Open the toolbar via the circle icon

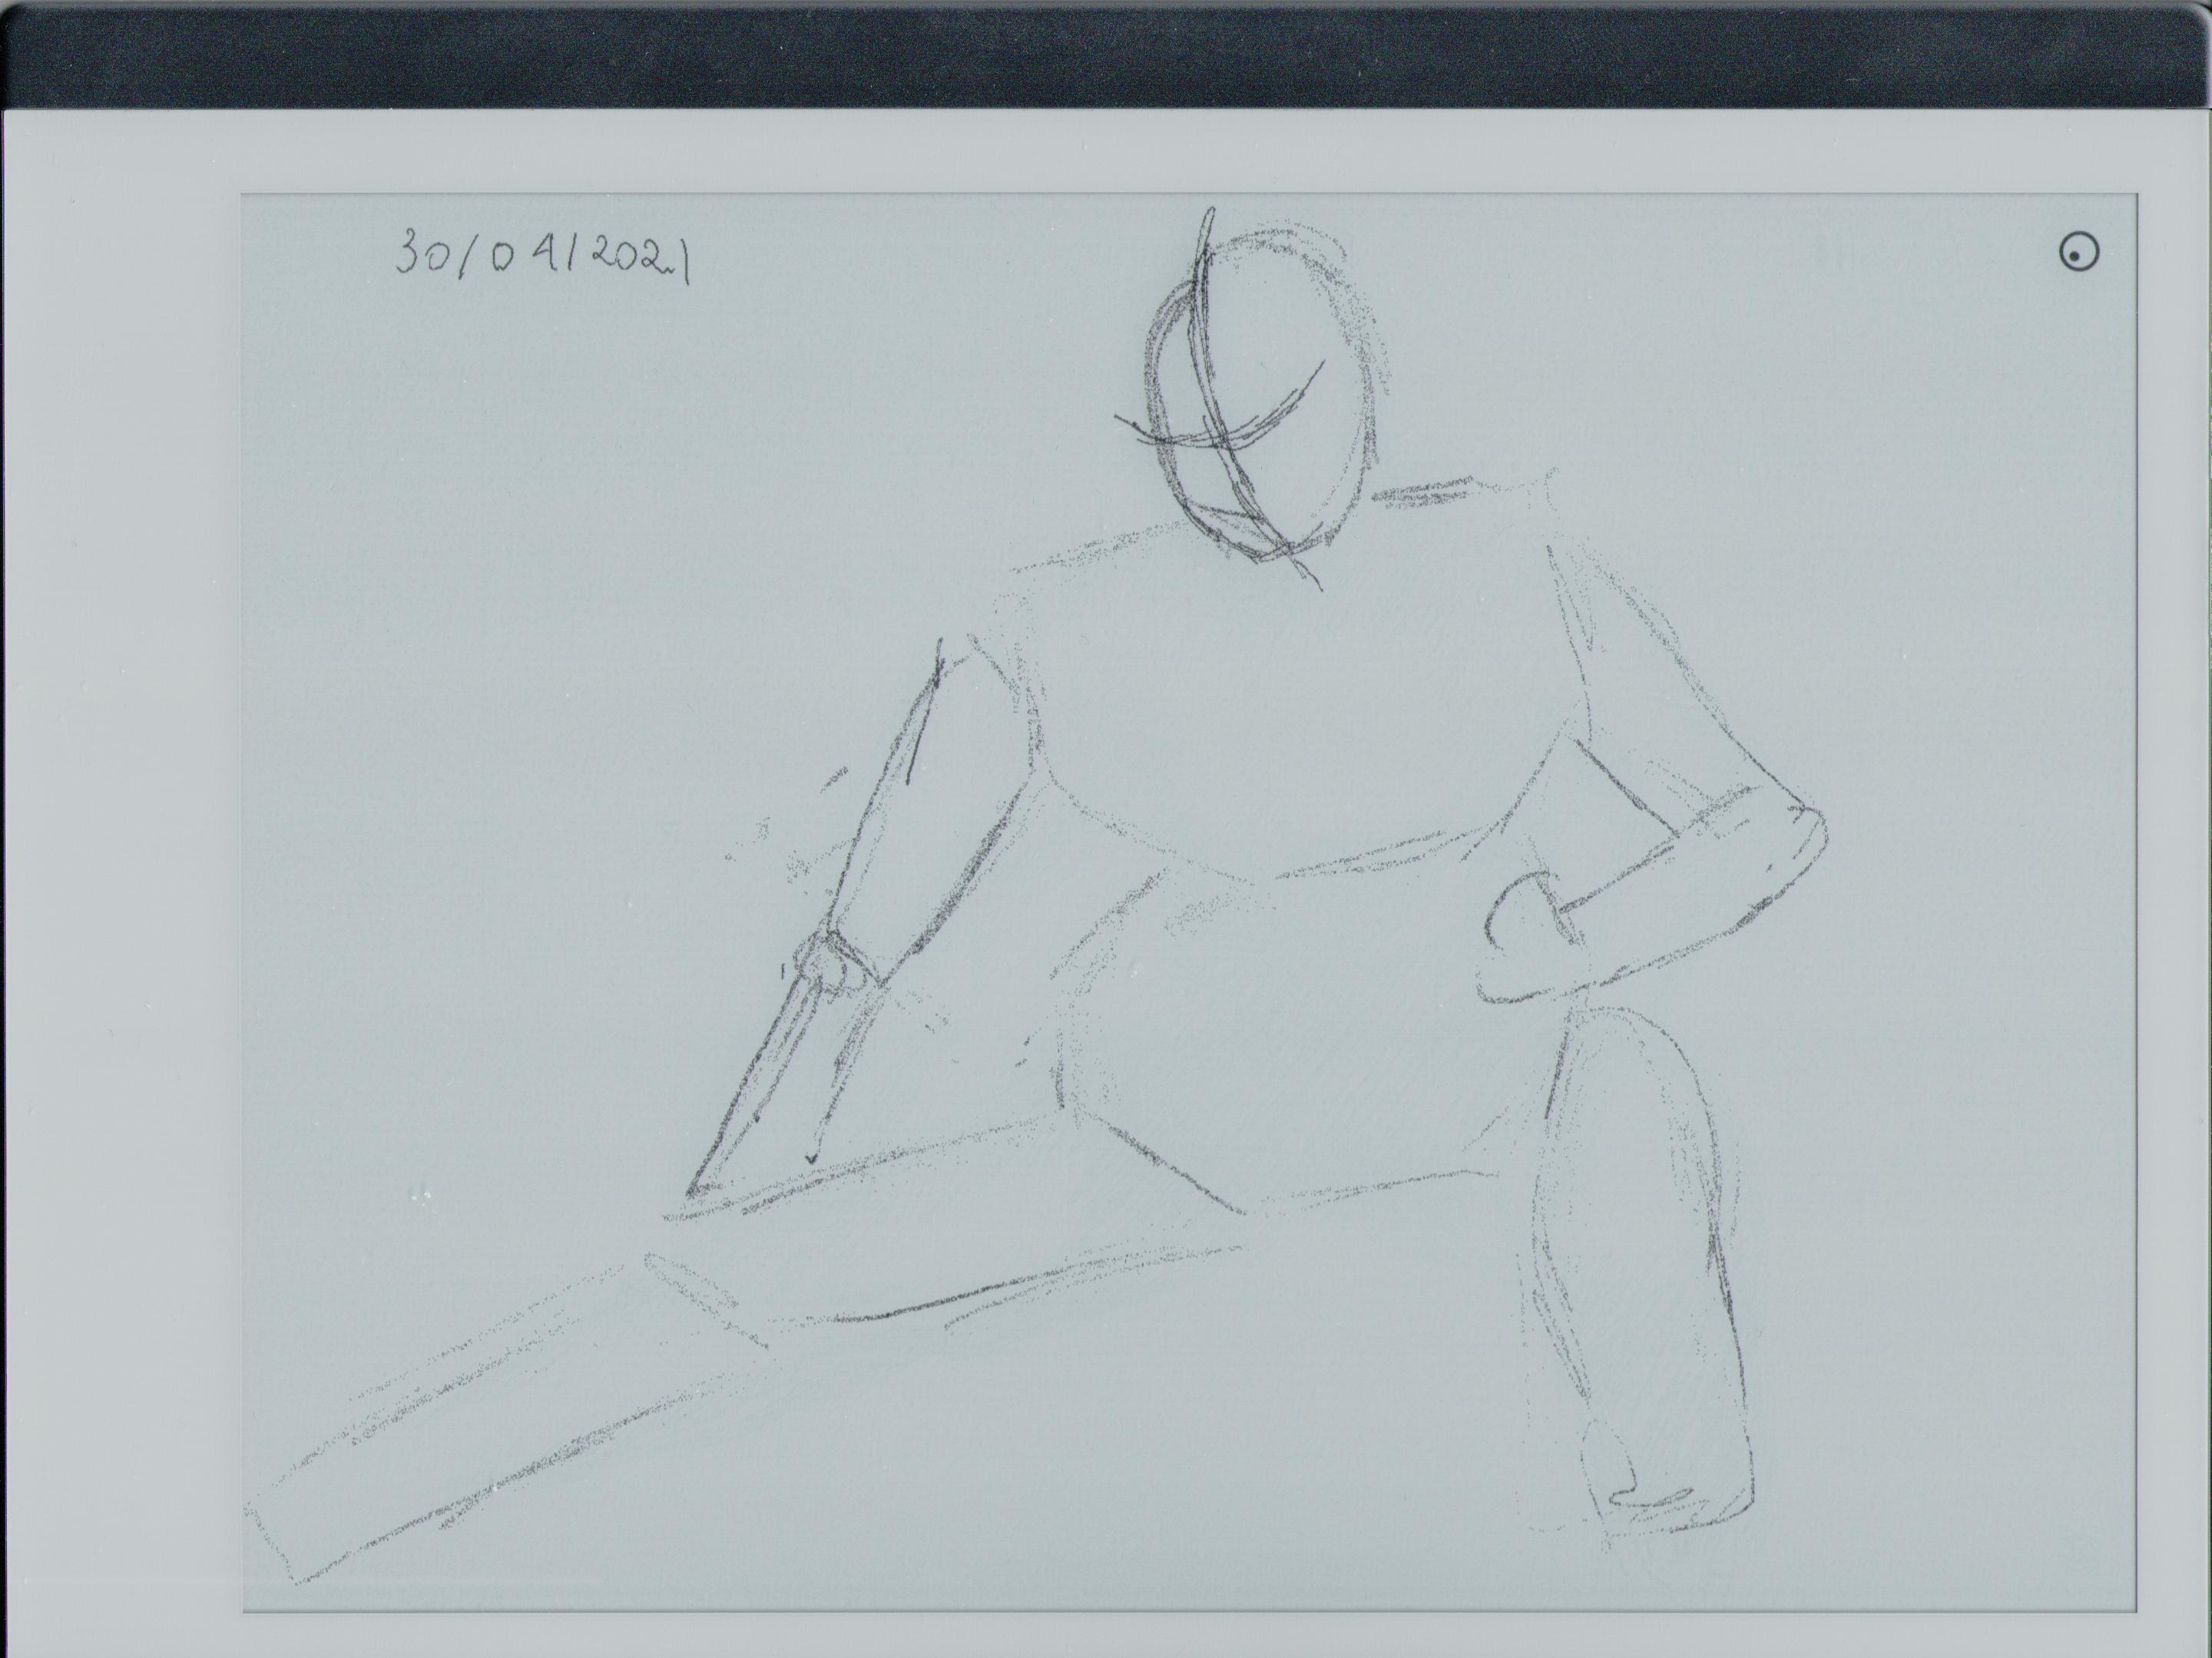click(x=2079, y=251)
